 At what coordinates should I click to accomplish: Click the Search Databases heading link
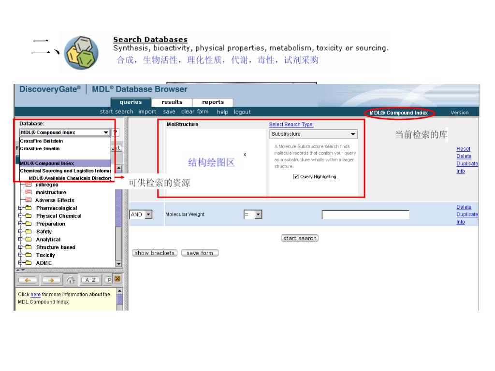point(150,40)
